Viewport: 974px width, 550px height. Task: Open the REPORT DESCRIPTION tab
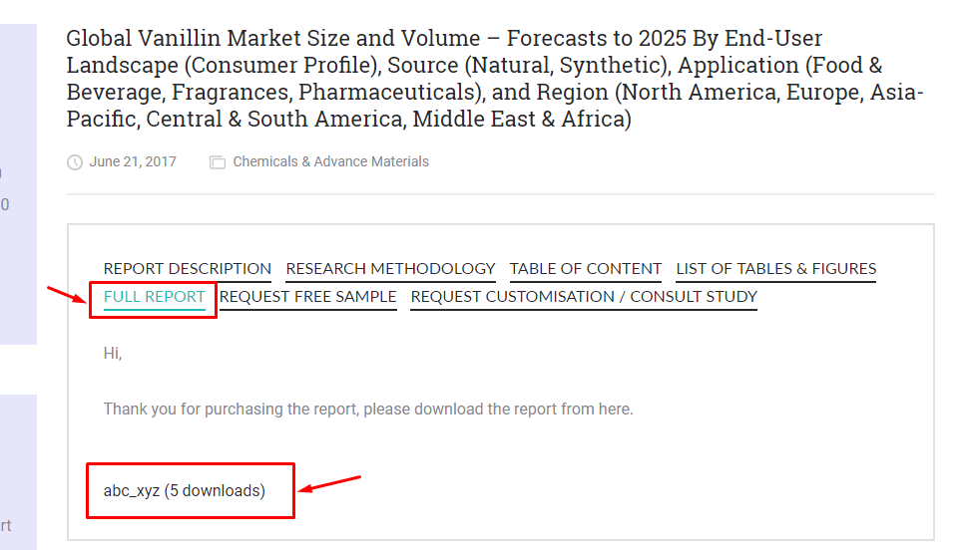(x=187, y=268)
